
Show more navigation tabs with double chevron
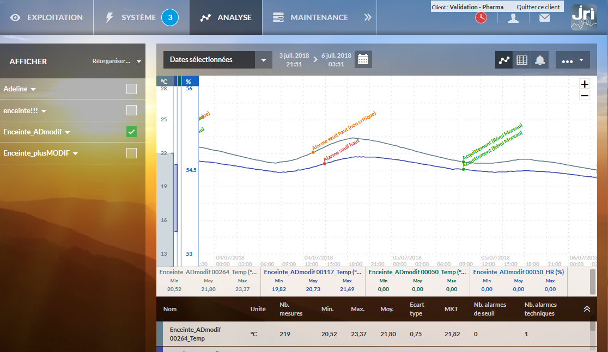coord(368,17)
